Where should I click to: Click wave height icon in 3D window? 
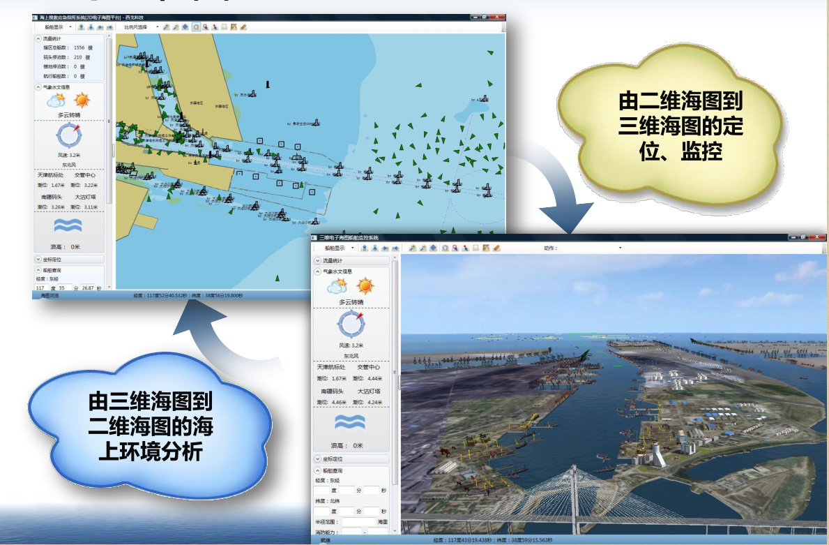click(x=350, y=422)
